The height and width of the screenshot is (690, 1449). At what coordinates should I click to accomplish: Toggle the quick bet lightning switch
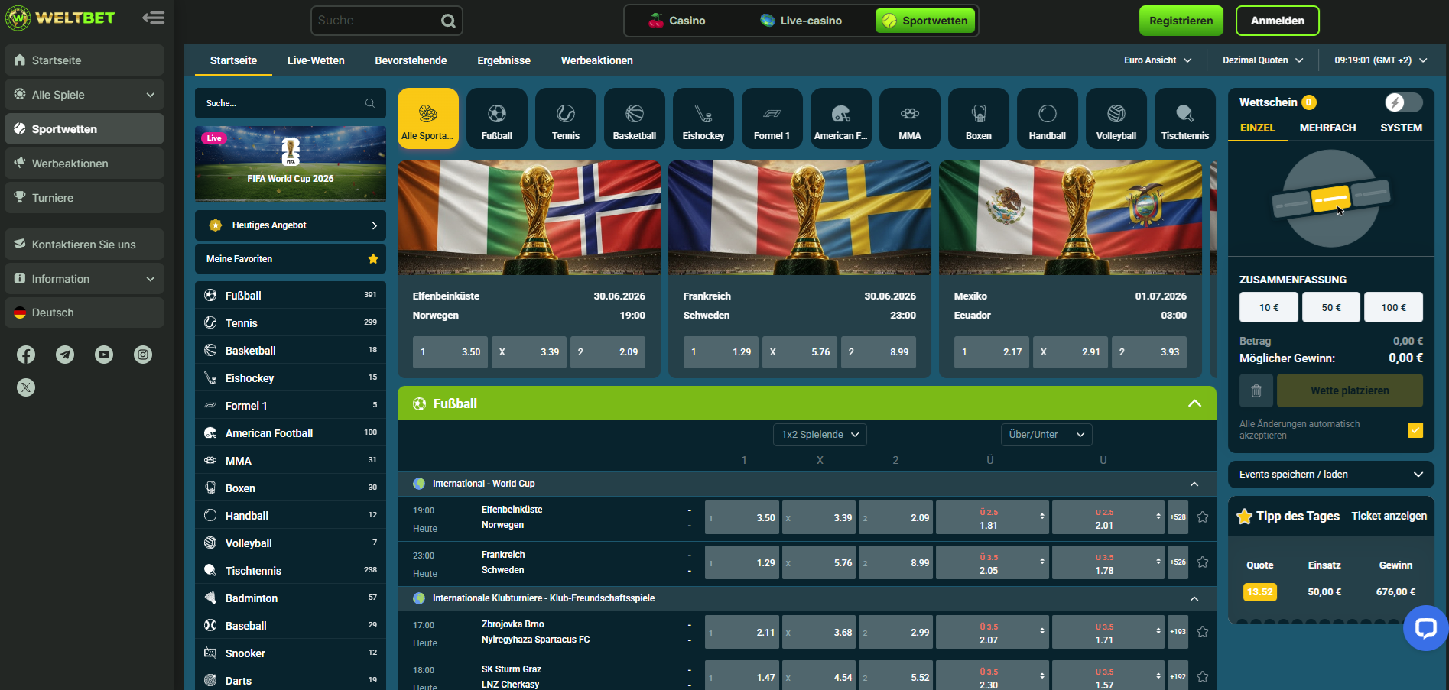pyautogui.click(x=1403, y=102)
